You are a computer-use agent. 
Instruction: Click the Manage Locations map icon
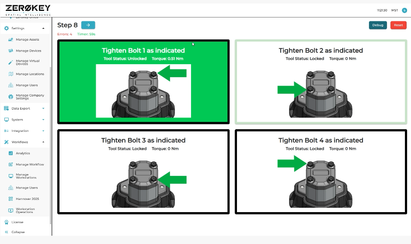pos(11,74)
